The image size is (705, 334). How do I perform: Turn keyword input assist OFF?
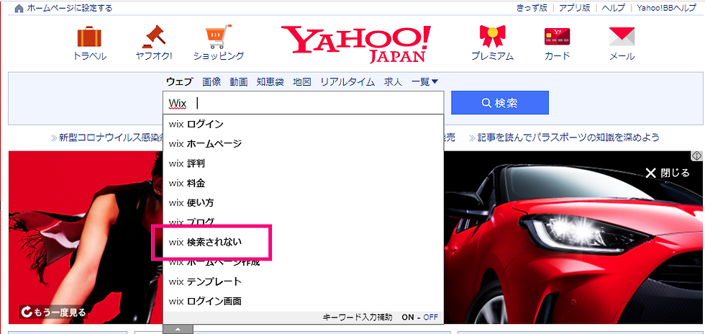pos(430,317)
